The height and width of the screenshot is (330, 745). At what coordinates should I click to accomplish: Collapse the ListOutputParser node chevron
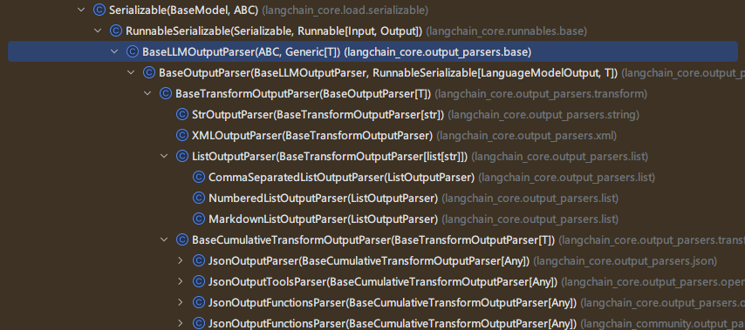164,156
